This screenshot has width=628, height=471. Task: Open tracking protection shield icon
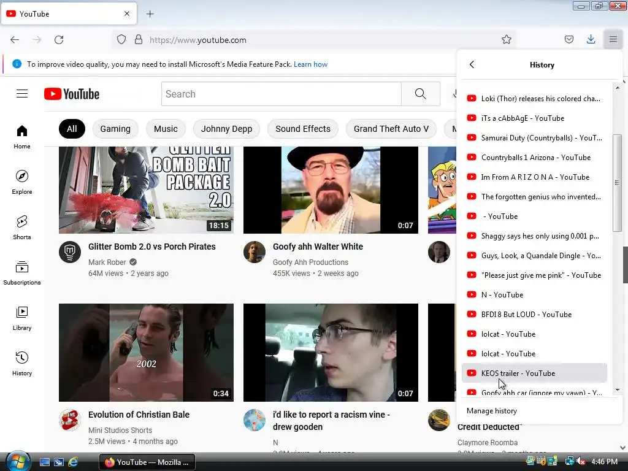pos(121,40)
